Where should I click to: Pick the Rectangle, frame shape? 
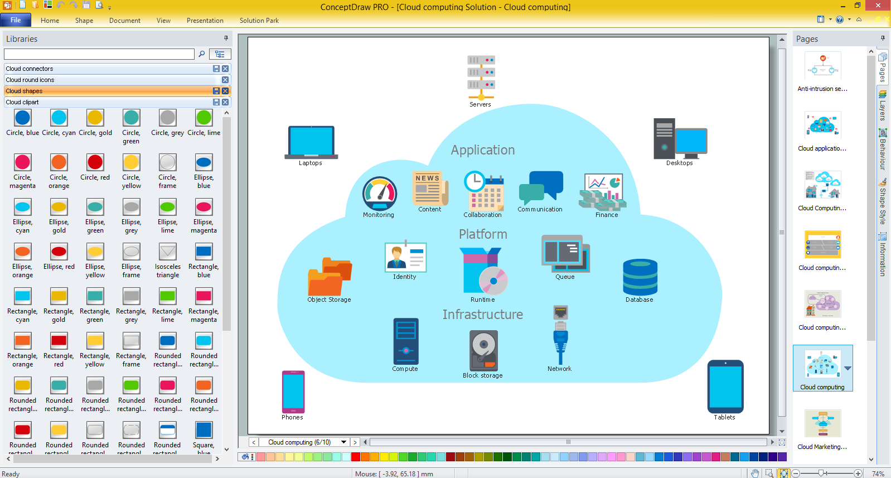coord(132,341)
